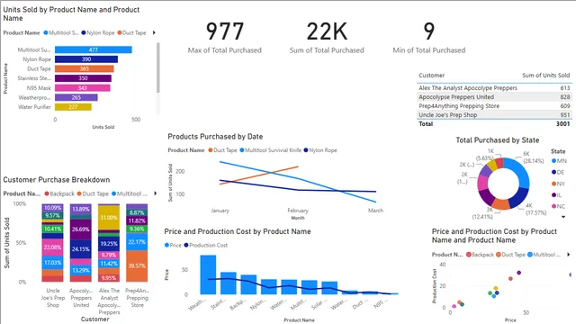
Task: Select Nylon Rope bar showing 390
Action: (86, 59)
